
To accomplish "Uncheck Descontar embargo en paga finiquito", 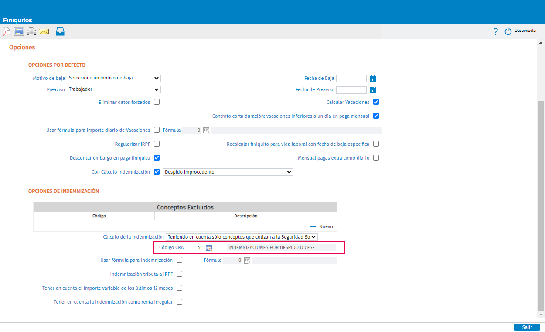I will [x=157, y=158].
